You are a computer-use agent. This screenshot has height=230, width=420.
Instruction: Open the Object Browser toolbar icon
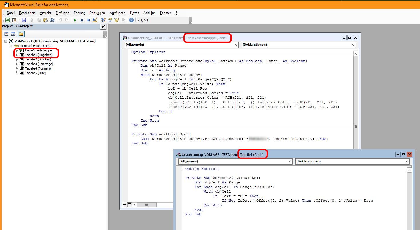point(117,20)
